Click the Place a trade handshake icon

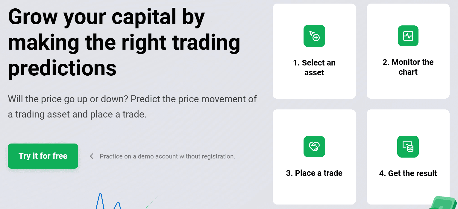pos(314,147)
